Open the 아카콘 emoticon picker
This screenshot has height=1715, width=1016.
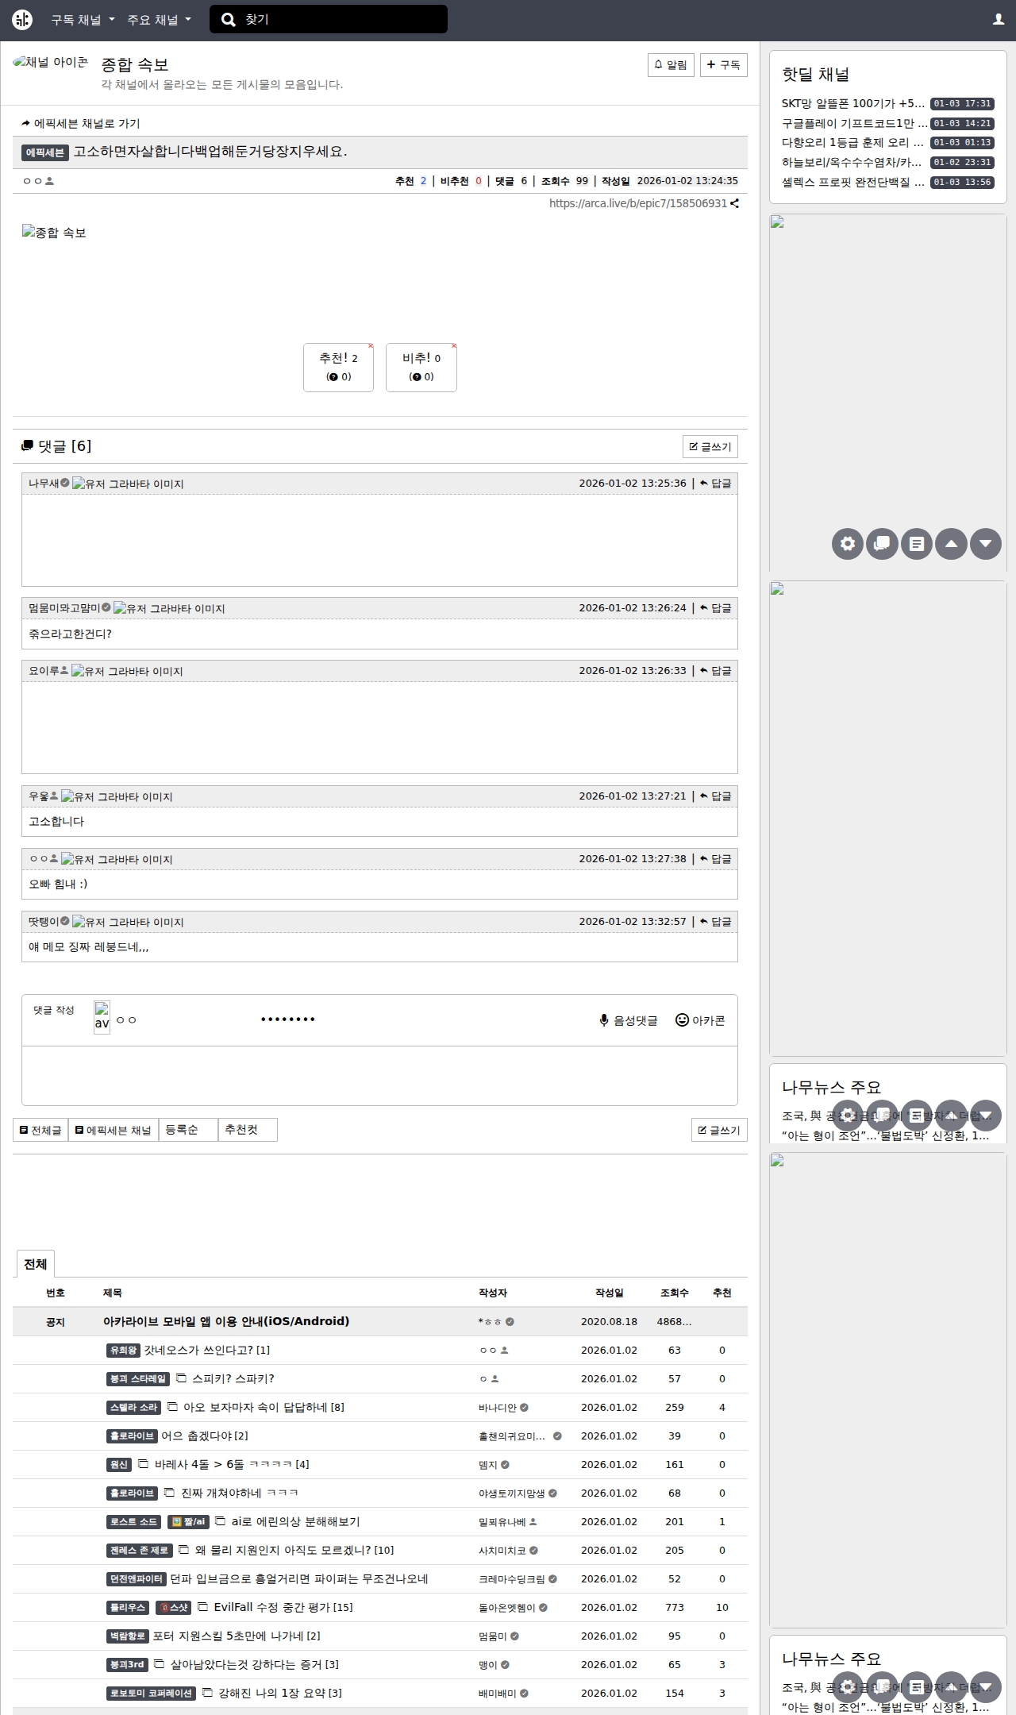[x=700, y=1020]
